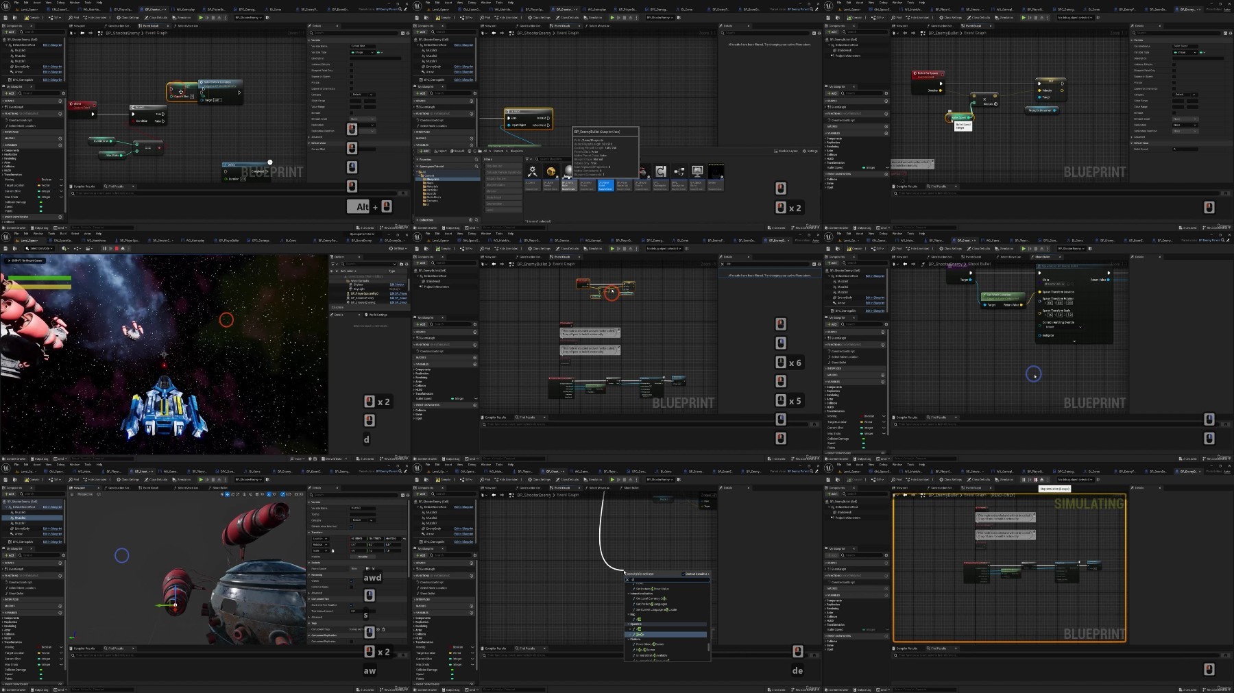
Task: Open BP_ShooterEnemy debug object dropdown, top-left screenshot
Action: click(x=249, y=18)
